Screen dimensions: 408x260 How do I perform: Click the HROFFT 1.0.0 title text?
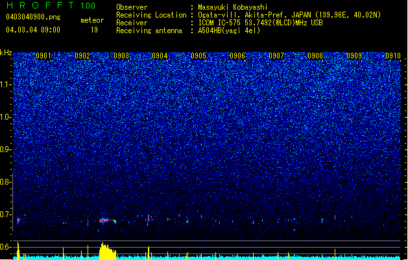pyautogui.click(x=51, y=5)
